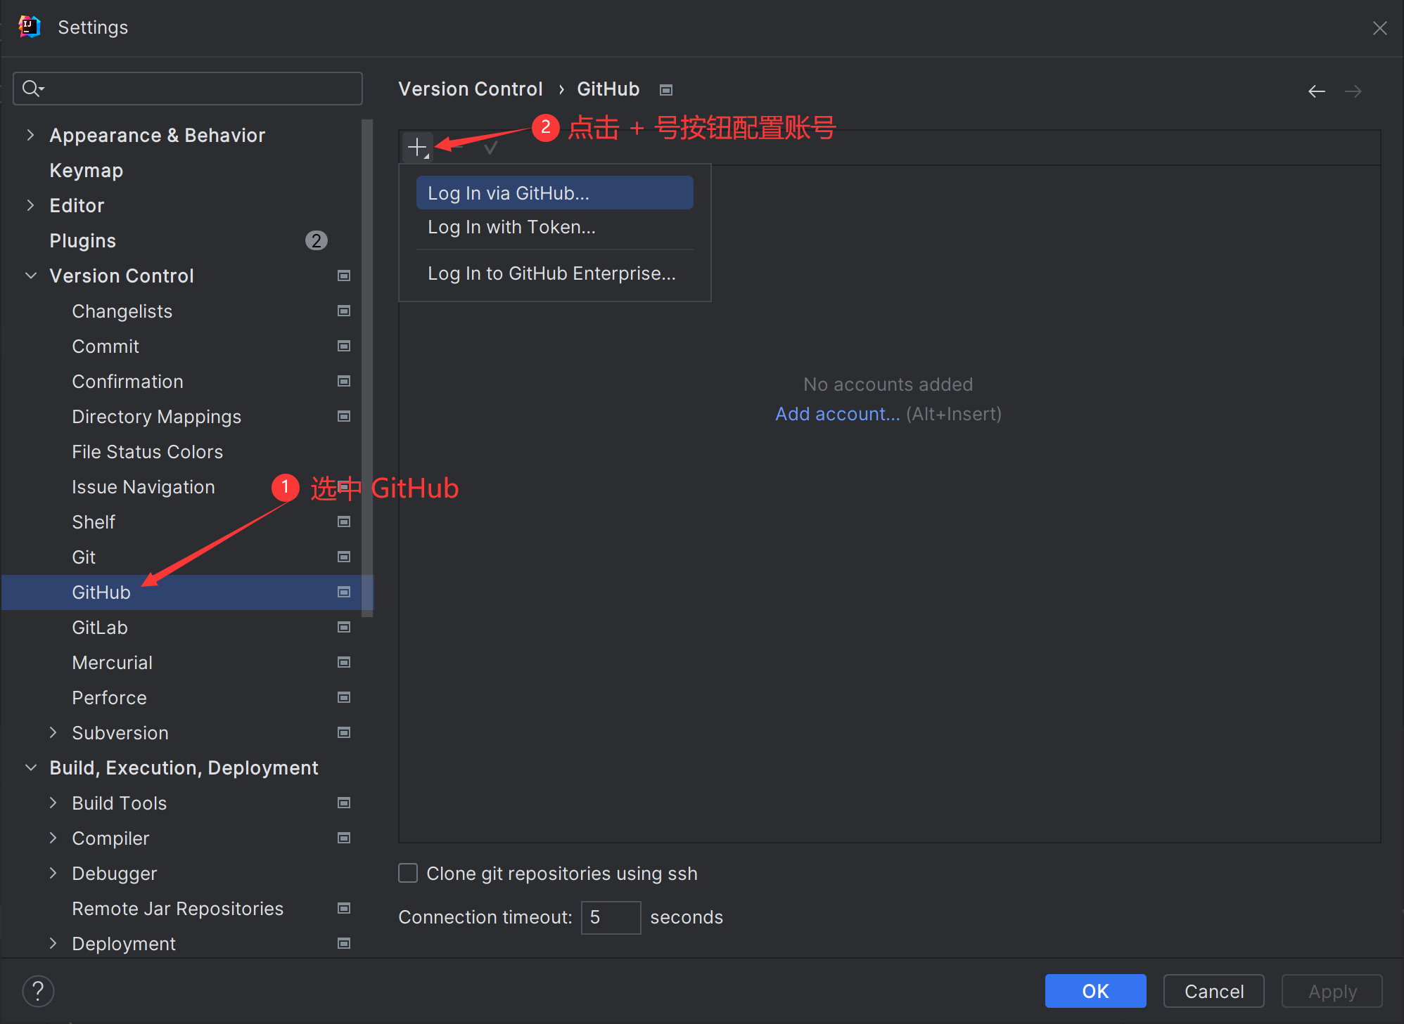Click the project icon on Compiler row
1404x1024 pixels.
point(344,838)
